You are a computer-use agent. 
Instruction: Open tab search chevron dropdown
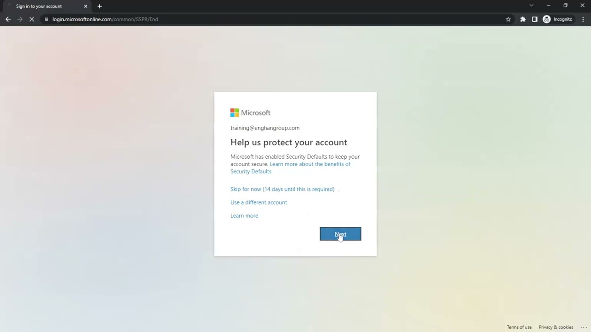coord(531,6)
